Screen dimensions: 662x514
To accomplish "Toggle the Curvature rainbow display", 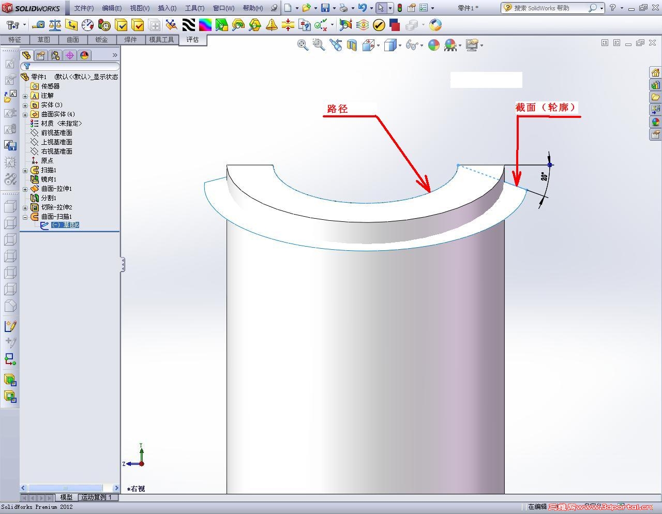I will [205, 25].
